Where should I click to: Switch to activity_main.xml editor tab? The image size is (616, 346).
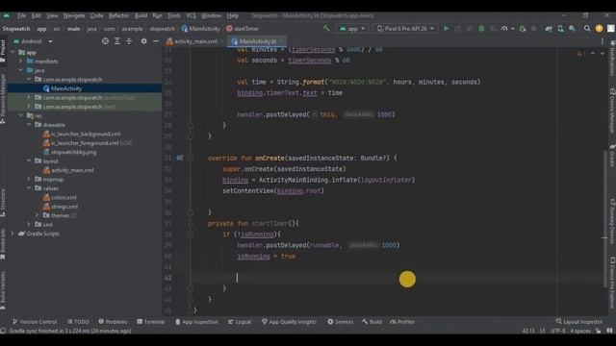(x=195, y=41)
